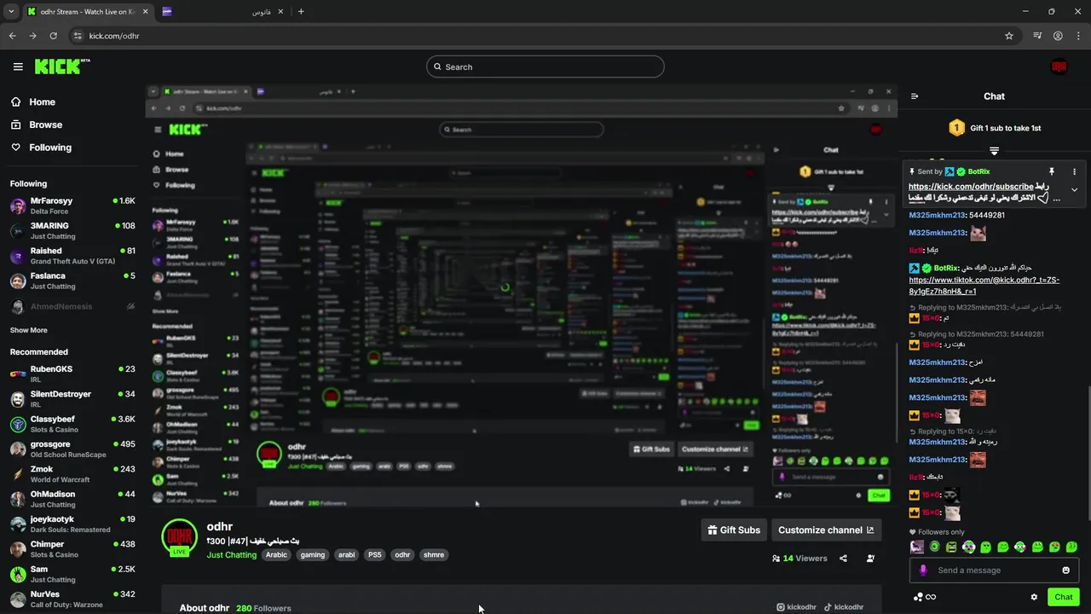Image resolution: width=1091 pixels, height=614 pixels.
Task: Open the browser three-dot menu
Action: [1078, 36]
